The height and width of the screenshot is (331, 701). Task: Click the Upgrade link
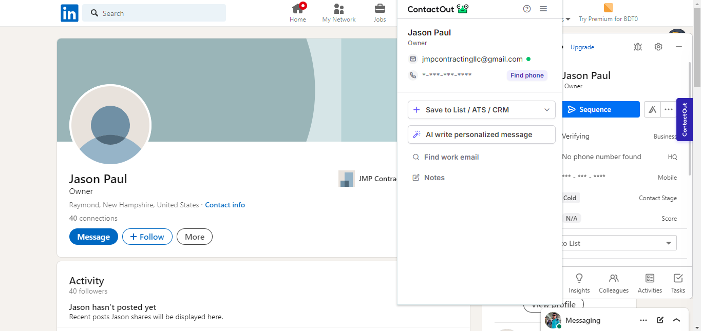[x=582, y=47]
